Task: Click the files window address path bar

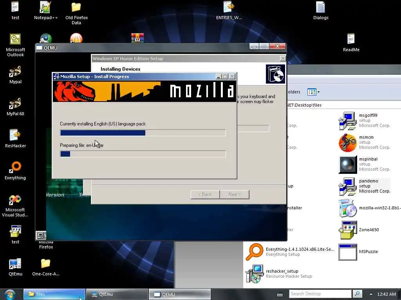Action: (x=344, y=105)
